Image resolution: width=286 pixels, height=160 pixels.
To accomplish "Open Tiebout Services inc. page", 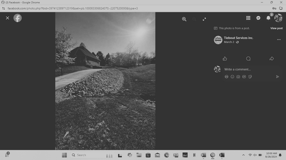I will pos(238,38).
